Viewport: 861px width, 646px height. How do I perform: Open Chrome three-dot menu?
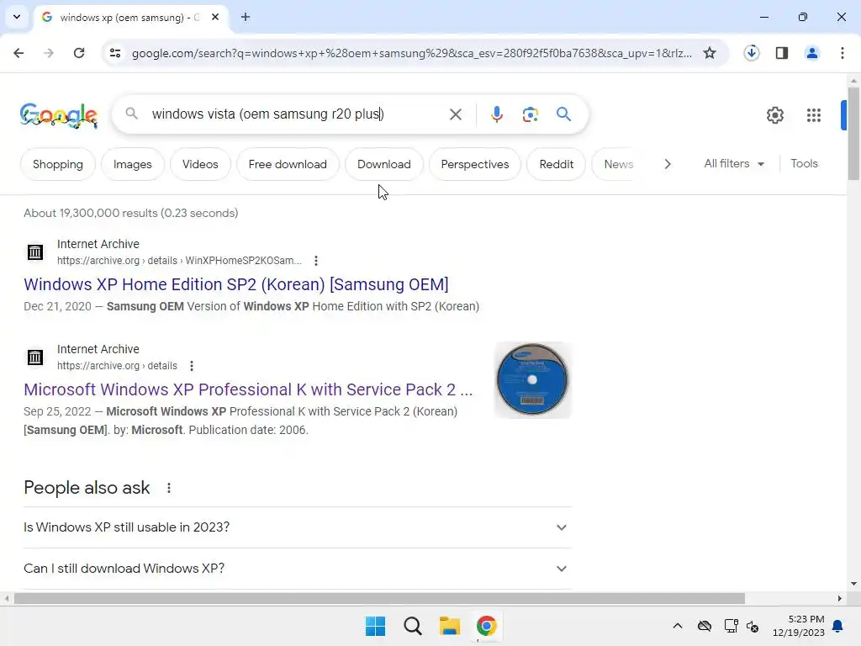[x=843, y=53]
